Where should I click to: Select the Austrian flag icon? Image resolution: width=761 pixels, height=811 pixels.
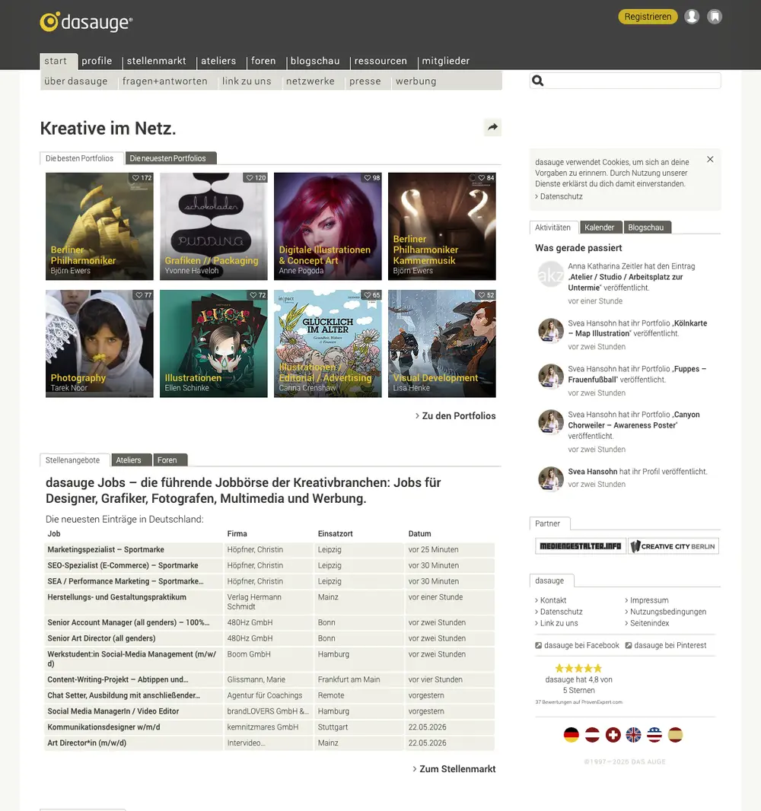[592, 734]
